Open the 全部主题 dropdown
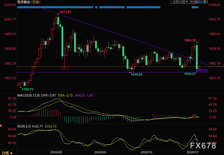The height and width of the screenshot is (155, 224). 180,2
